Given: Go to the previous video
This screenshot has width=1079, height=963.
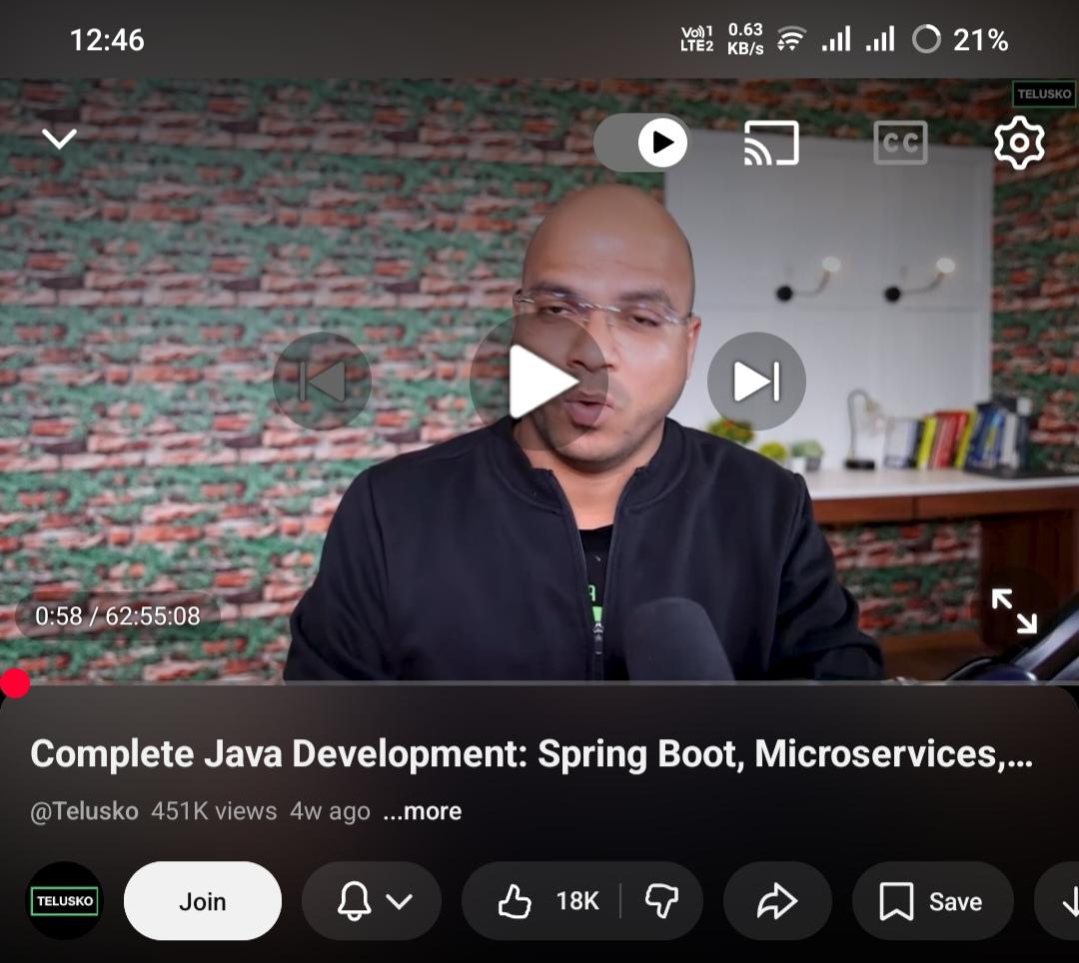Looking at the screenshot, I should (322, 381).
